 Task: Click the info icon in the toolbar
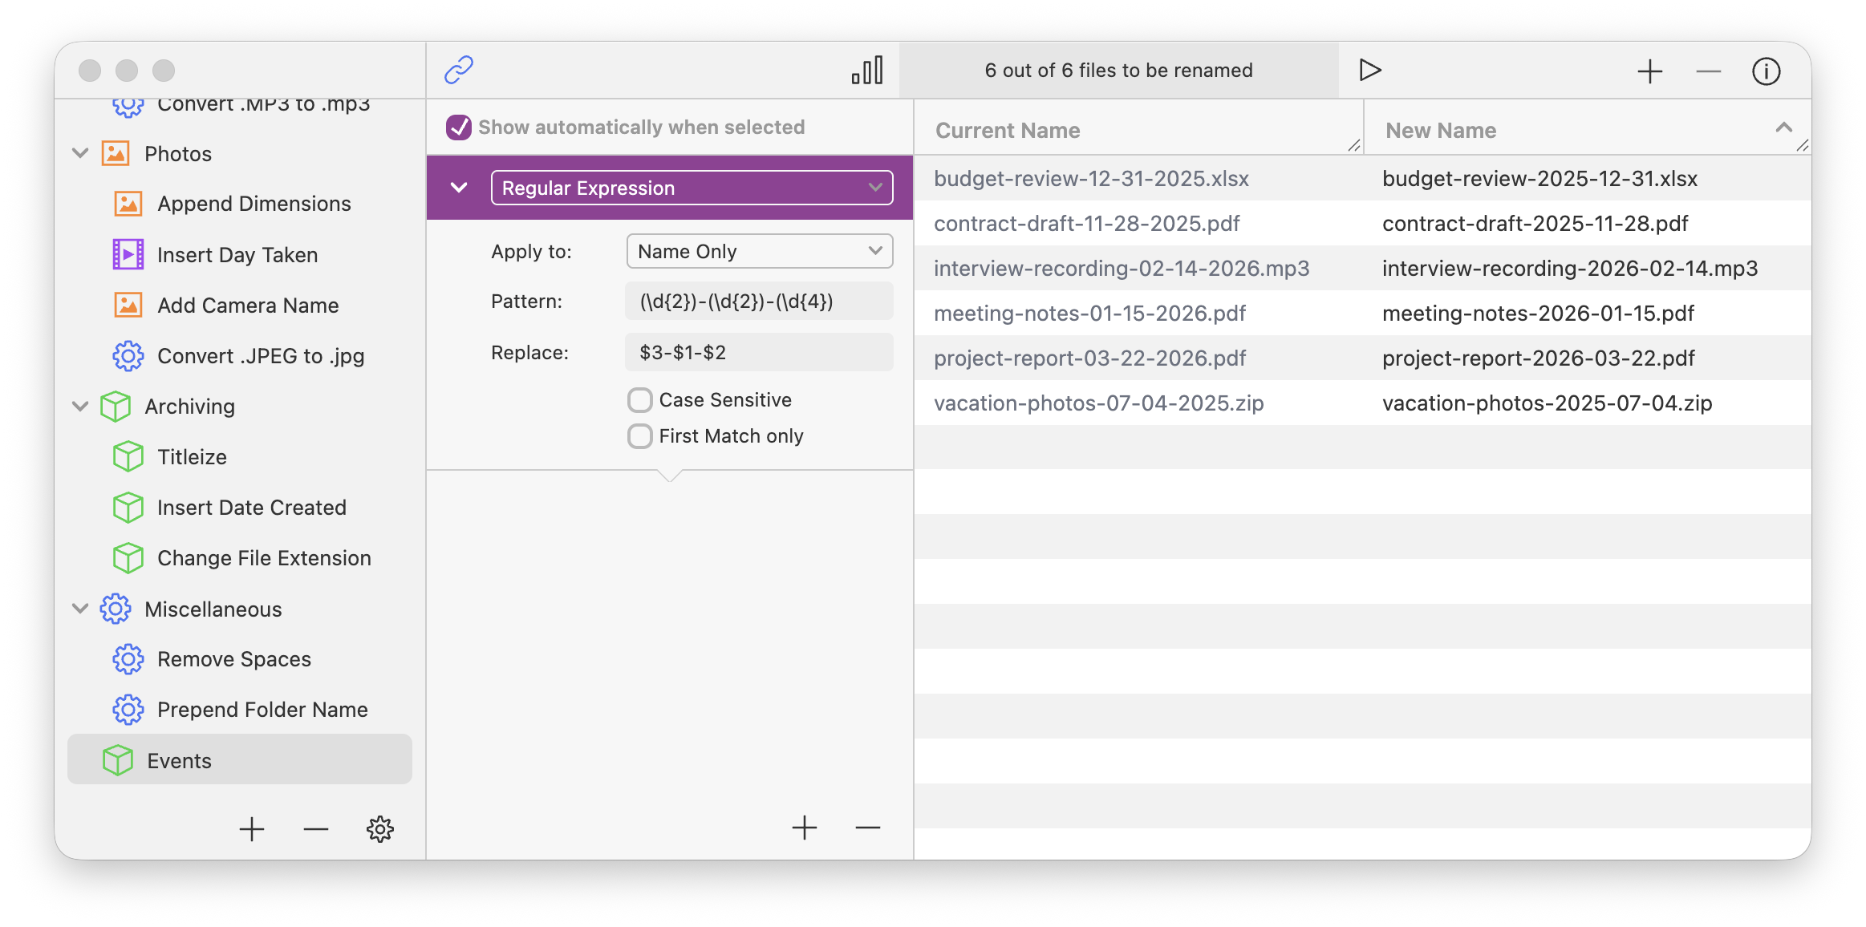pos(1767,71)
